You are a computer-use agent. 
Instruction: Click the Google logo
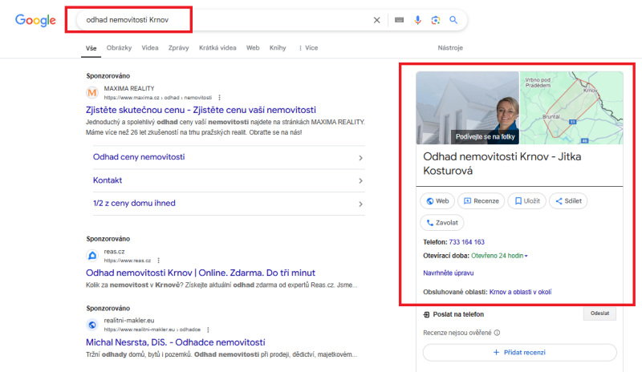coord(35,20)
